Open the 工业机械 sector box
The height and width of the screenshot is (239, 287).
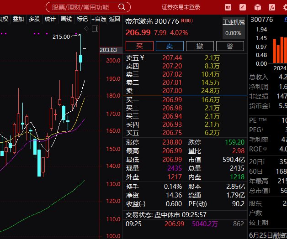click(x=234, y=28)
